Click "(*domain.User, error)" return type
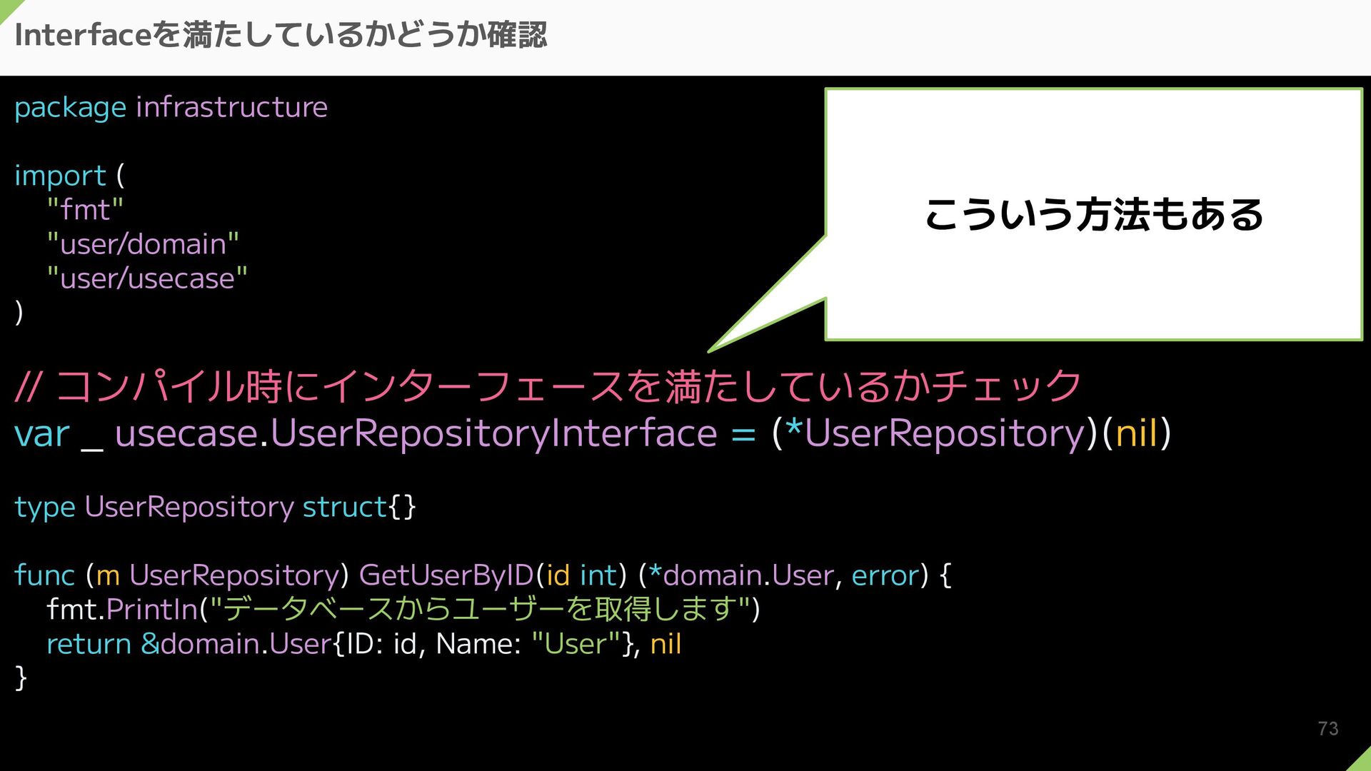 784,575
